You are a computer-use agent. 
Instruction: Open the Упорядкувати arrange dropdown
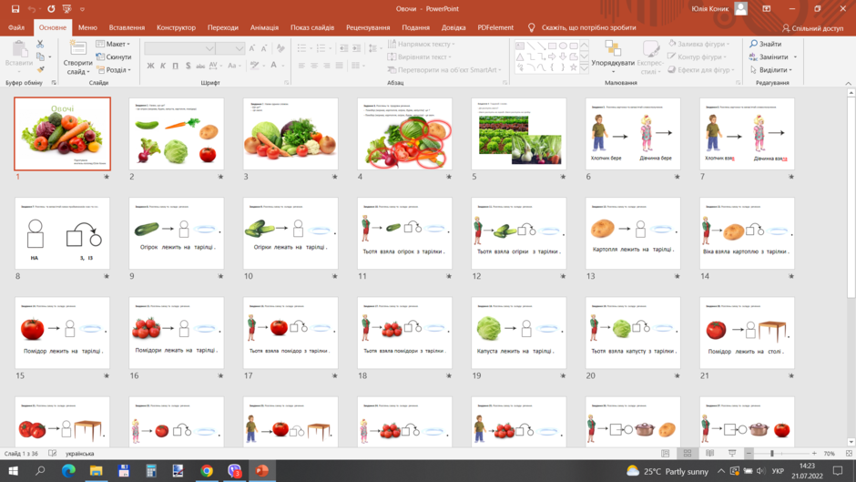click(x=613, y=58)
